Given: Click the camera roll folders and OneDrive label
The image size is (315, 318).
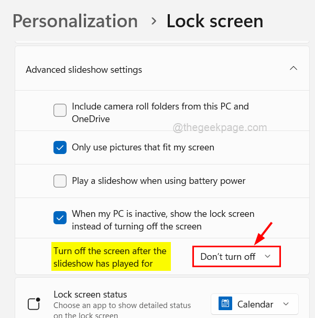Looking at the screenshot, I should [x=160, y=112].
